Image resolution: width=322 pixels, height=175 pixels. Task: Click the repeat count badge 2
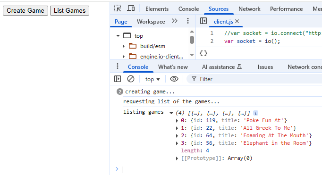pos(120,92)
